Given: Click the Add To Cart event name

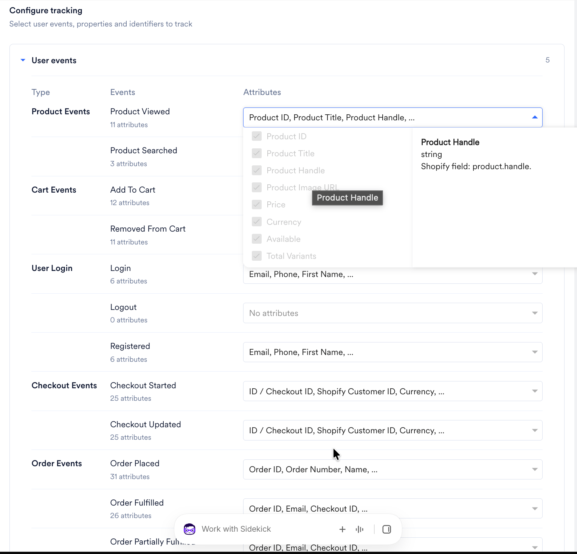Looking at the screenshot, I should click(x=133, y=190).
